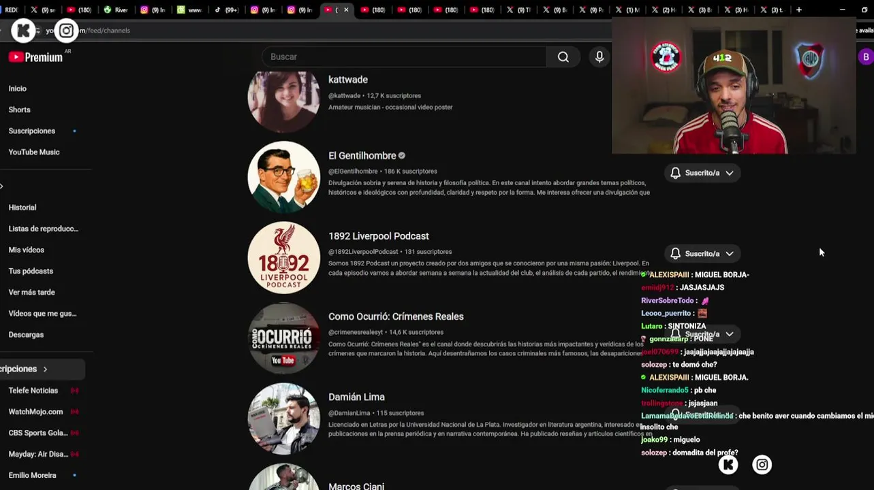Click the search magnifier button
The height and width of the screenshot is (490, 874).
point(563,57)
